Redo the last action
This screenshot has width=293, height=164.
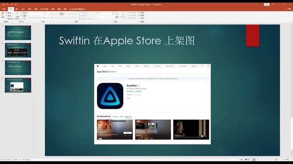(x=12, y=5)
